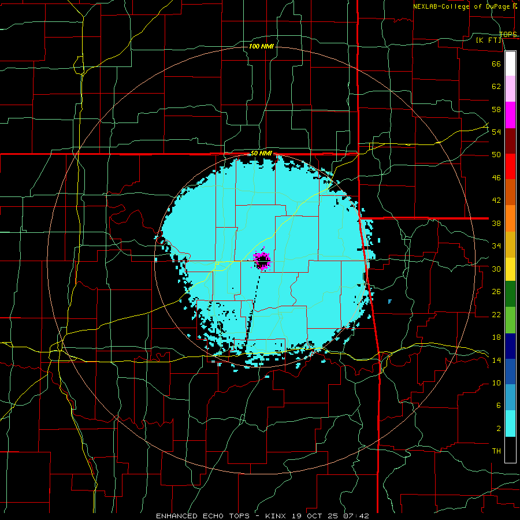Click the "30" scale value
The width and height of the screenshot is (520, 520).
coord(496,269)
